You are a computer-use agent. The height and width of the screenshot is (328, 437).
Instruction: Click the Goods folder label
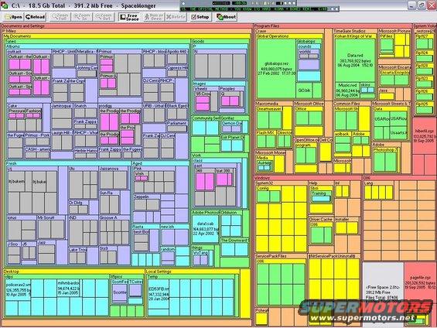[199, 41]
